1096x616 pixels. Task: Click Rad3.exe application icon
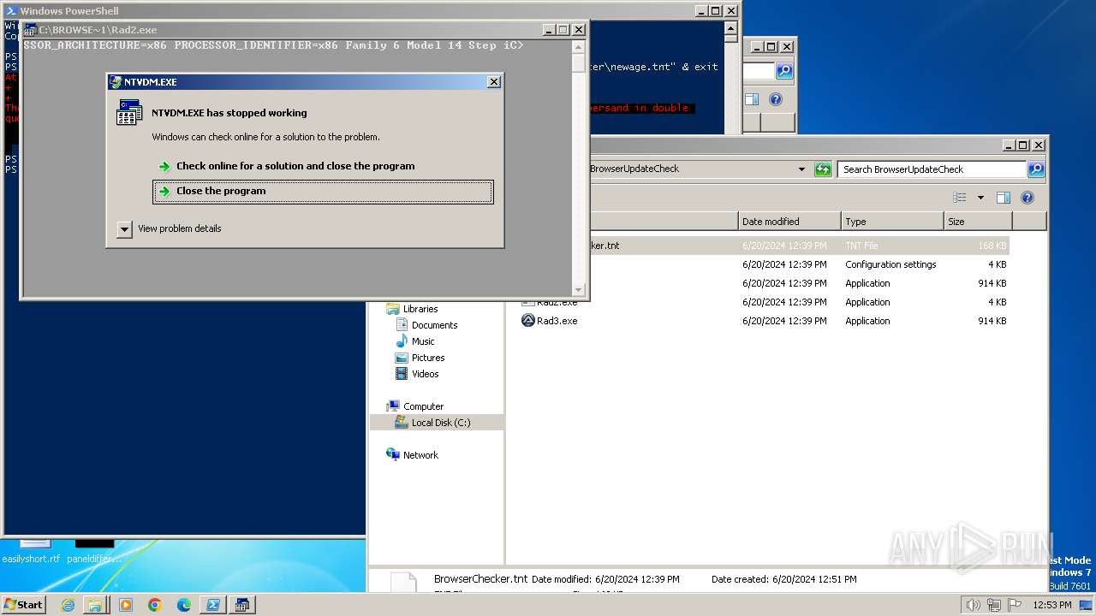point(528,321)
